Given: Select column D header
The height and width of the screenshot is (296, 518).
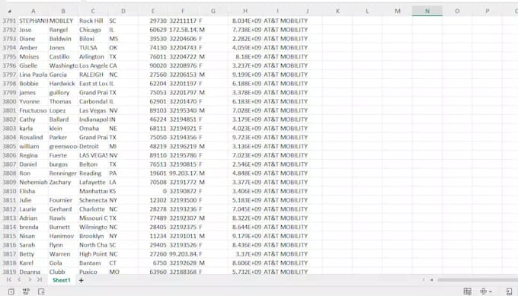Looking at the screenshot, I should tap(123, 11).
